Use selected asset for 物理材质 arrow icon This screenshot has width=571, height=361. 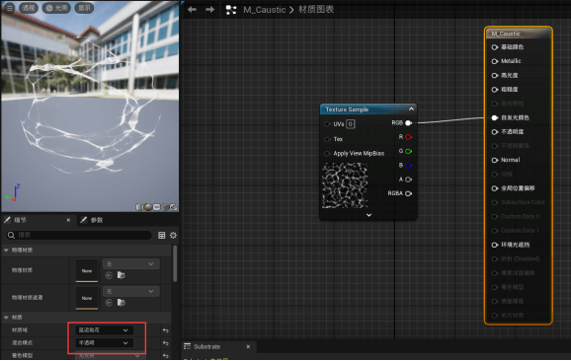point(109,275)
